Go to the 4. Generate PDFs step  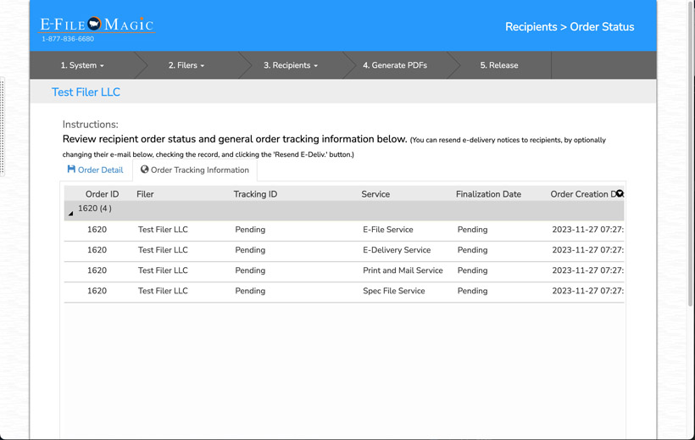click(x=394, y=65)
